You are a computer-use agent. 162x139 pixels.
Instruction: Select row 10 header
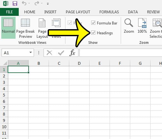tap(4, 127)
